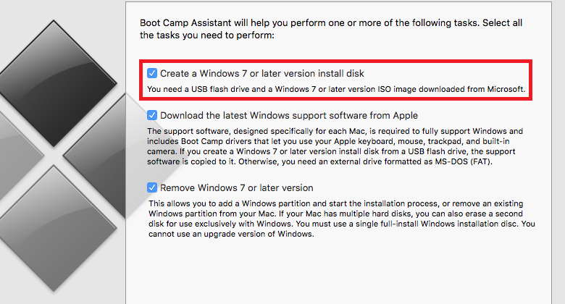Click the word 'Microsoft' in the ISO description
Viewport: 565px width, 304px height.
tap(505, 89)
